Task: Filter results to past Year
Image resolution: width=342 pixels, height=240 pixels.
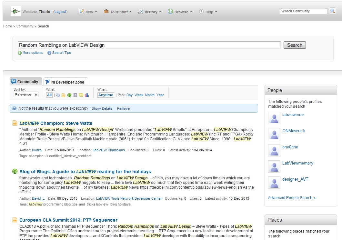Action: (160, 95)
